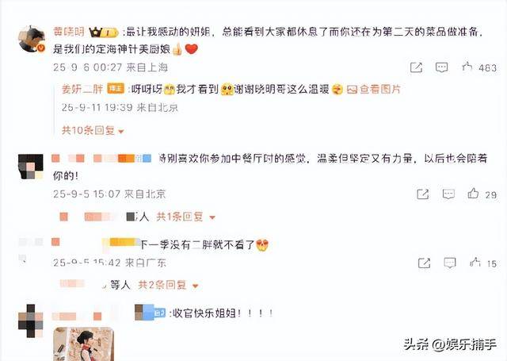Expand 共2条回复 replies

tap(168, 286)
